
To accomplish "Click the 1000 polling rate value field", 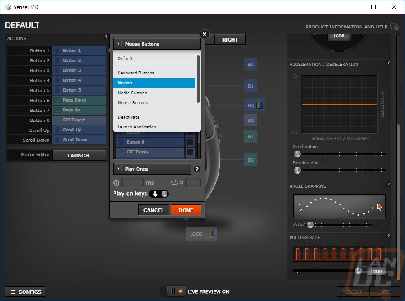I will tap(376, 271).
